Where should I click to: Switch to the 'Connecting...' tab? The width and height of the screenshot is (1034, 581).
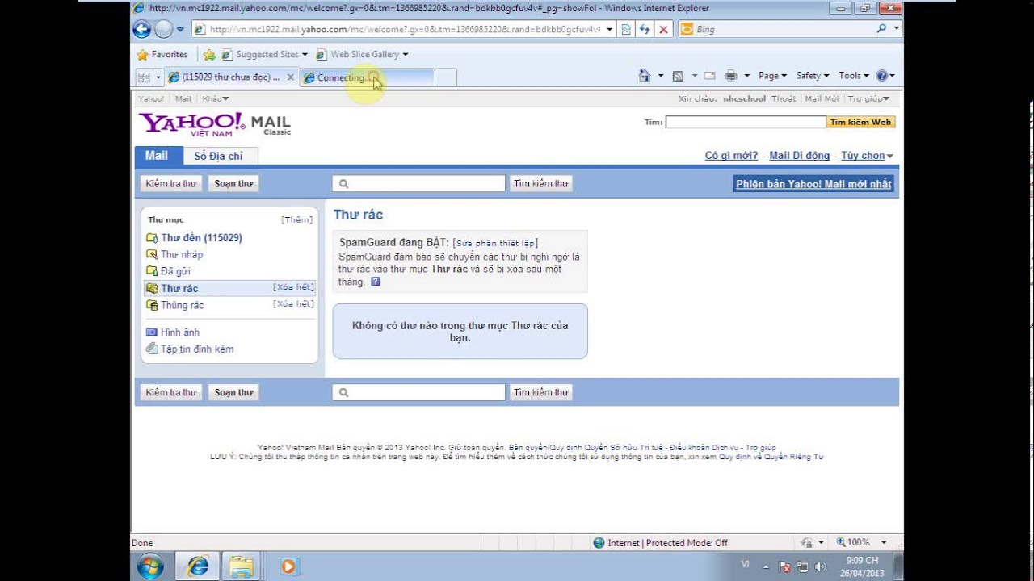coord(367,77)
